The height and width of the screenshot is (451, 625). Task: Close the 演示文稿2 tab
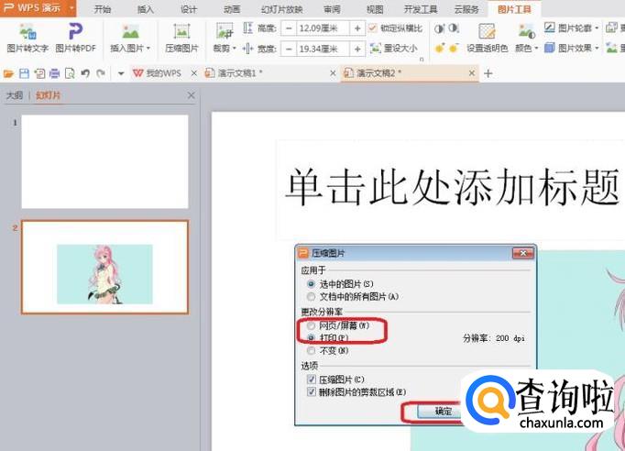click(x=472, y=73)
